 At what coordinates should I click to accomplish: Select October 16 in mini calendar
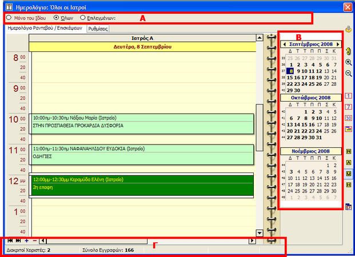point(312,125)
